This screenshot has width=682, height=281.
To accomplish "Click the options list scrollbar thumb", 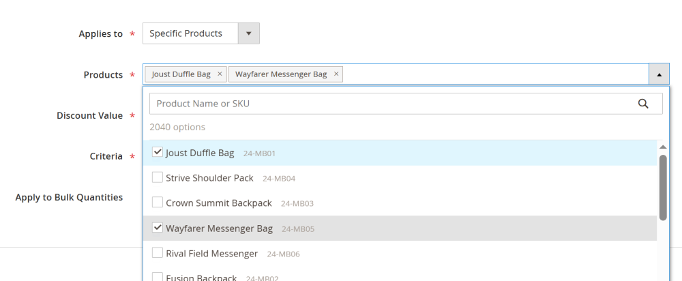I will tap(663, 188).
